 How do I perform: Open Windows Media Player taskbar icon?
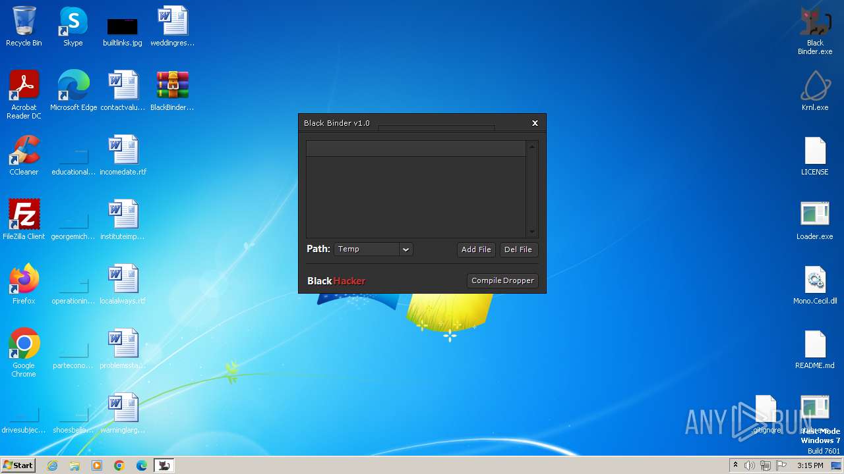tap(97, 465)
